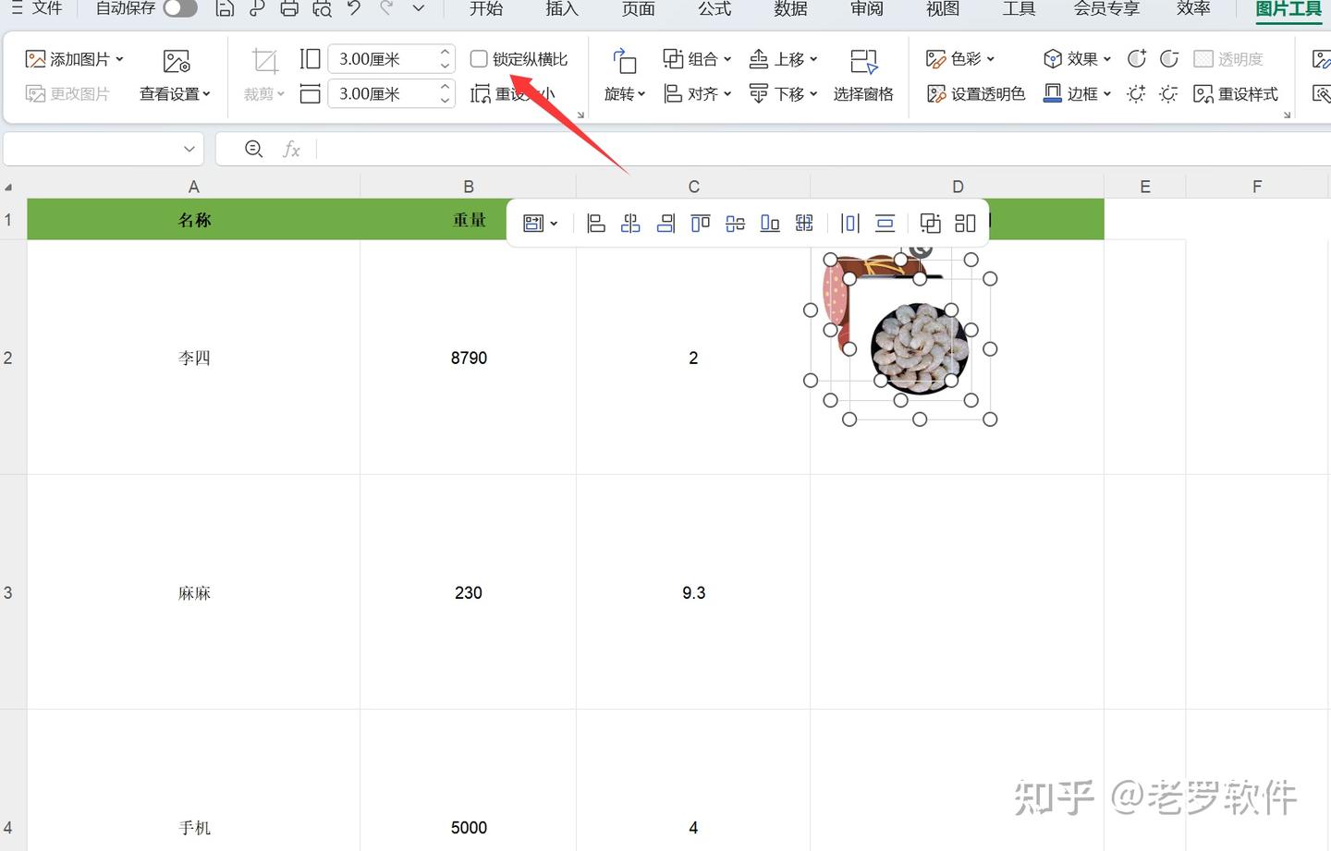Click the 文件 hamburger menu
Viewport: 1331px width, 851px height.
pos(37,8)
